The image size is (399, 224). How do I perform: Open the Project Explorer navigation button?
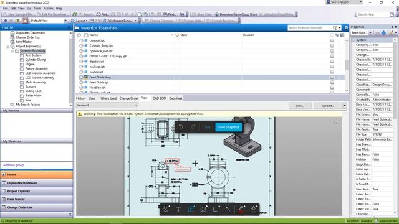[x=37, y=191]
